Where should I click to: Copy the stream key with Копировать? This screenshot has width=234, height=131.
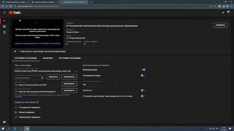pos(69,77)
